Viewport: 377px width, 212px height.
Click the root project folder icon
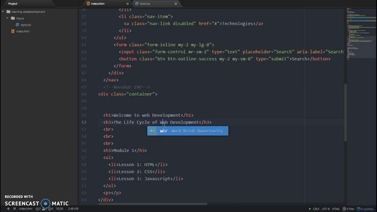(8, 12)
